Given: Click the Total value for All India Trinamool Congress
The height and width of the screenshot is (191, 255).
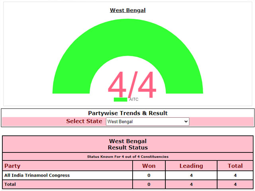Looking at the screenshot, I should pyautogui.click(x=235, y=175).
